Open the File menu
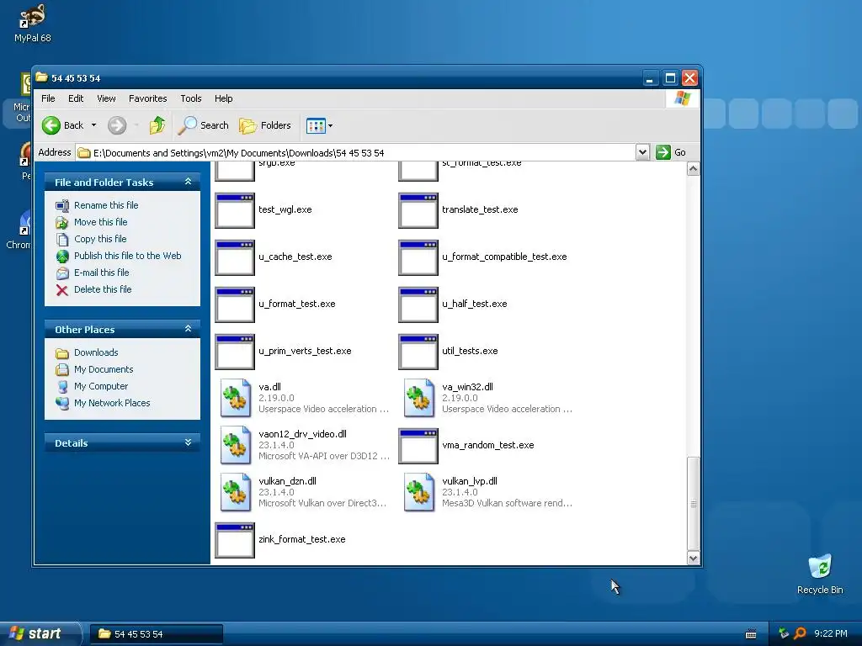Image resolution: width=862 pixels, height=646 pixels. click(48, 98)
